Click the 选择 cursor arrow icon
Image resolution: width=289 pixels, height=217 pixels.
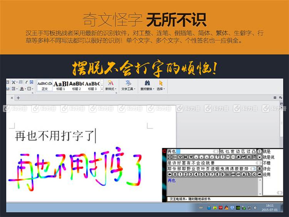pos(161,83)
